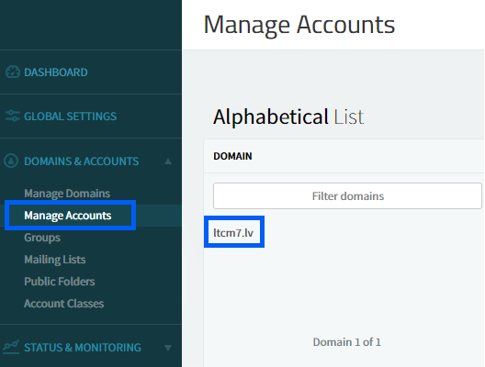Viewport: 485px width, 367px height.
Task: Go to Manage Domains
Action: pyautogui.click(x=67, y=194)
